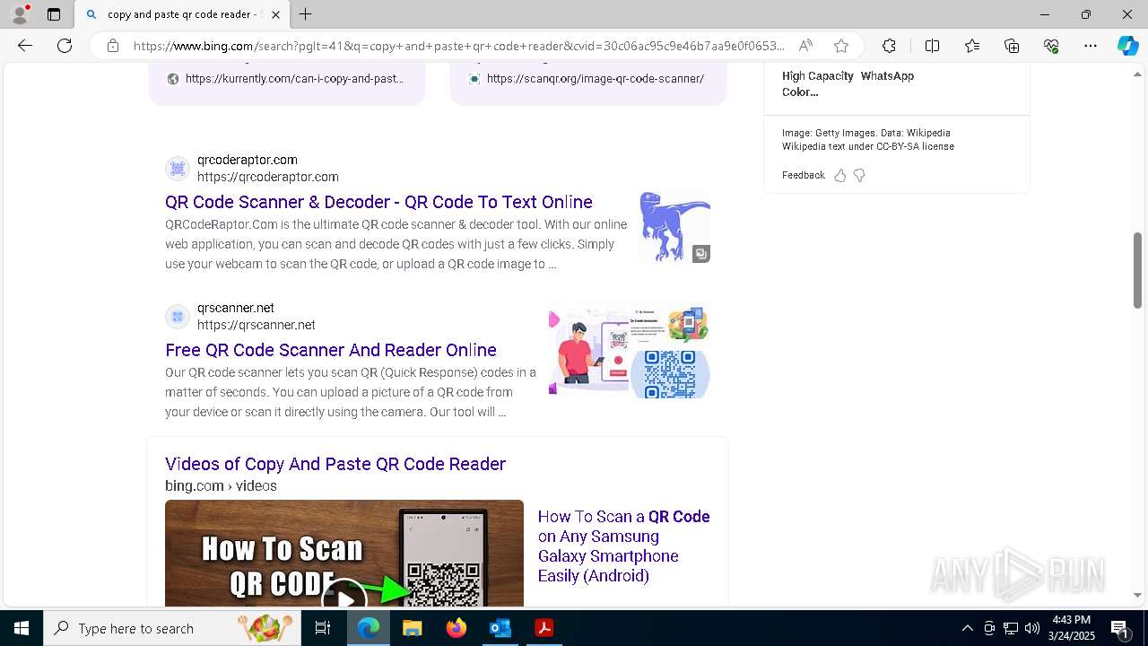Open a new tab
Image resolution: width=1148 pixels, height=646 pixels.
point(306,14)
